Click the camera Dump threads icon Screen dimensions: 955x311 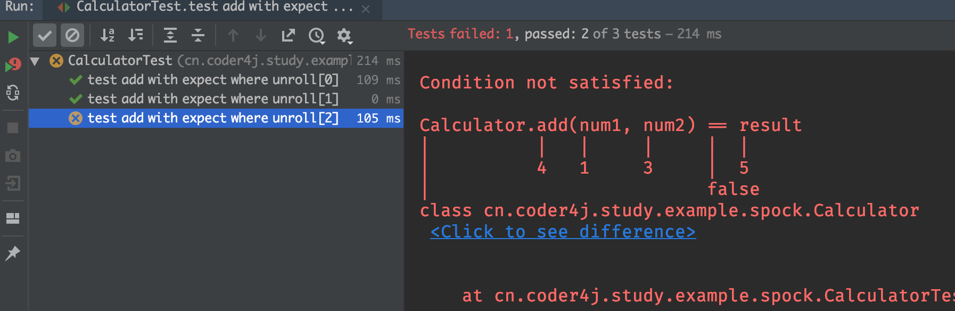coord(13,155)
